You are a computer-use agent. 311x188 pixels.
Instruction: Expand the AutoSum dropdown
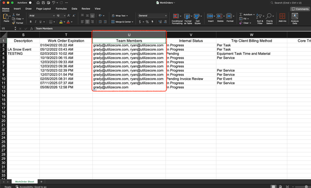click(254, 14)
